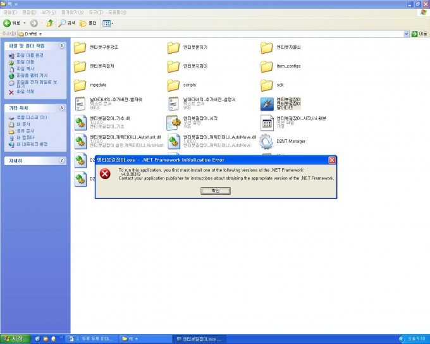This screenshot has height=344, width=430.
Task: Select the 엔티봇길잡이_시작 config file
Action: click(192, 122)
